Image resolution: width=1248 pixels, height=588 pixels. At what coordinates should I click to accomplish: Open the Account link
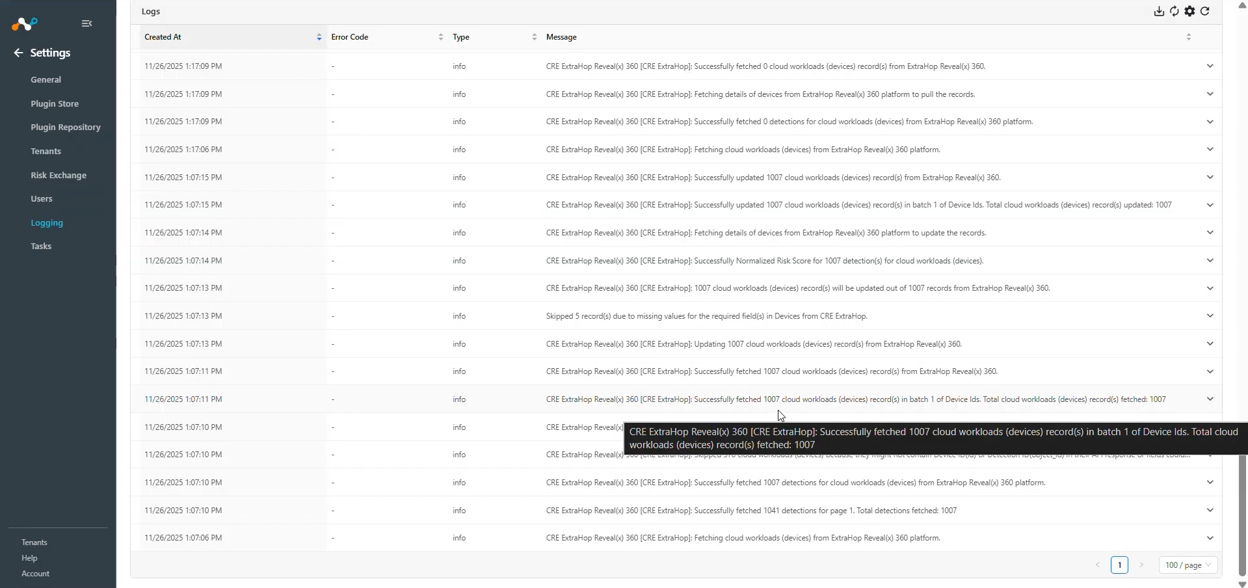pos(35,574)
